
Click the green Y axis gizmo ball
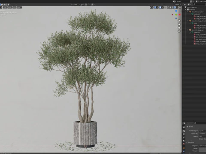[x=176, y=15]
